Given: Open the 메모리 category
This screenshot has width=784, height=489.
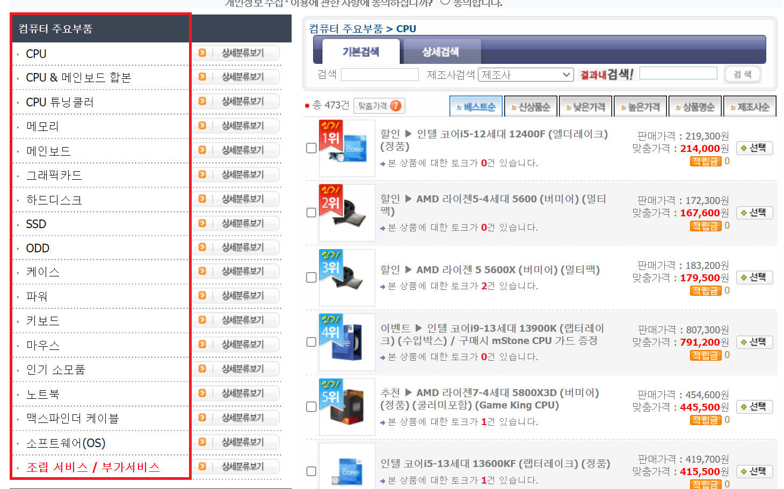Looking at the screenshot, I should tap(42, 127).
